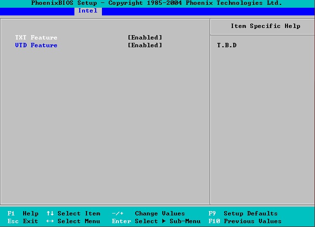The image size is (315, 227).
Task: Click the Item Specific Help heading
Action: click(265, 26)
